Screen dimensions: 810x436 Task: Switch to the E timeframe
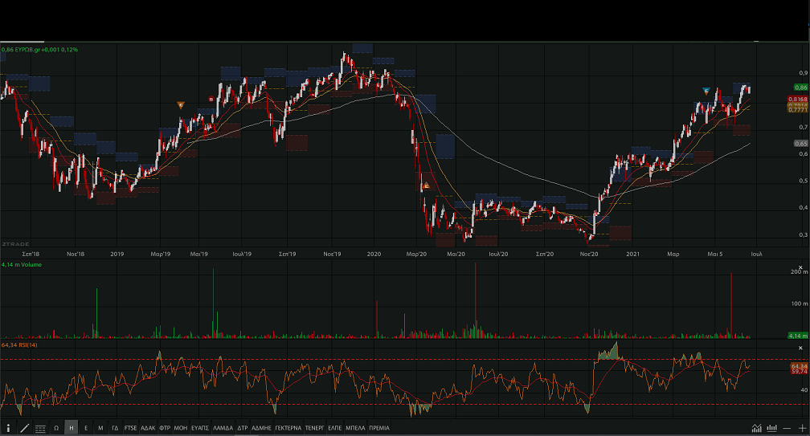coord(86,429)
